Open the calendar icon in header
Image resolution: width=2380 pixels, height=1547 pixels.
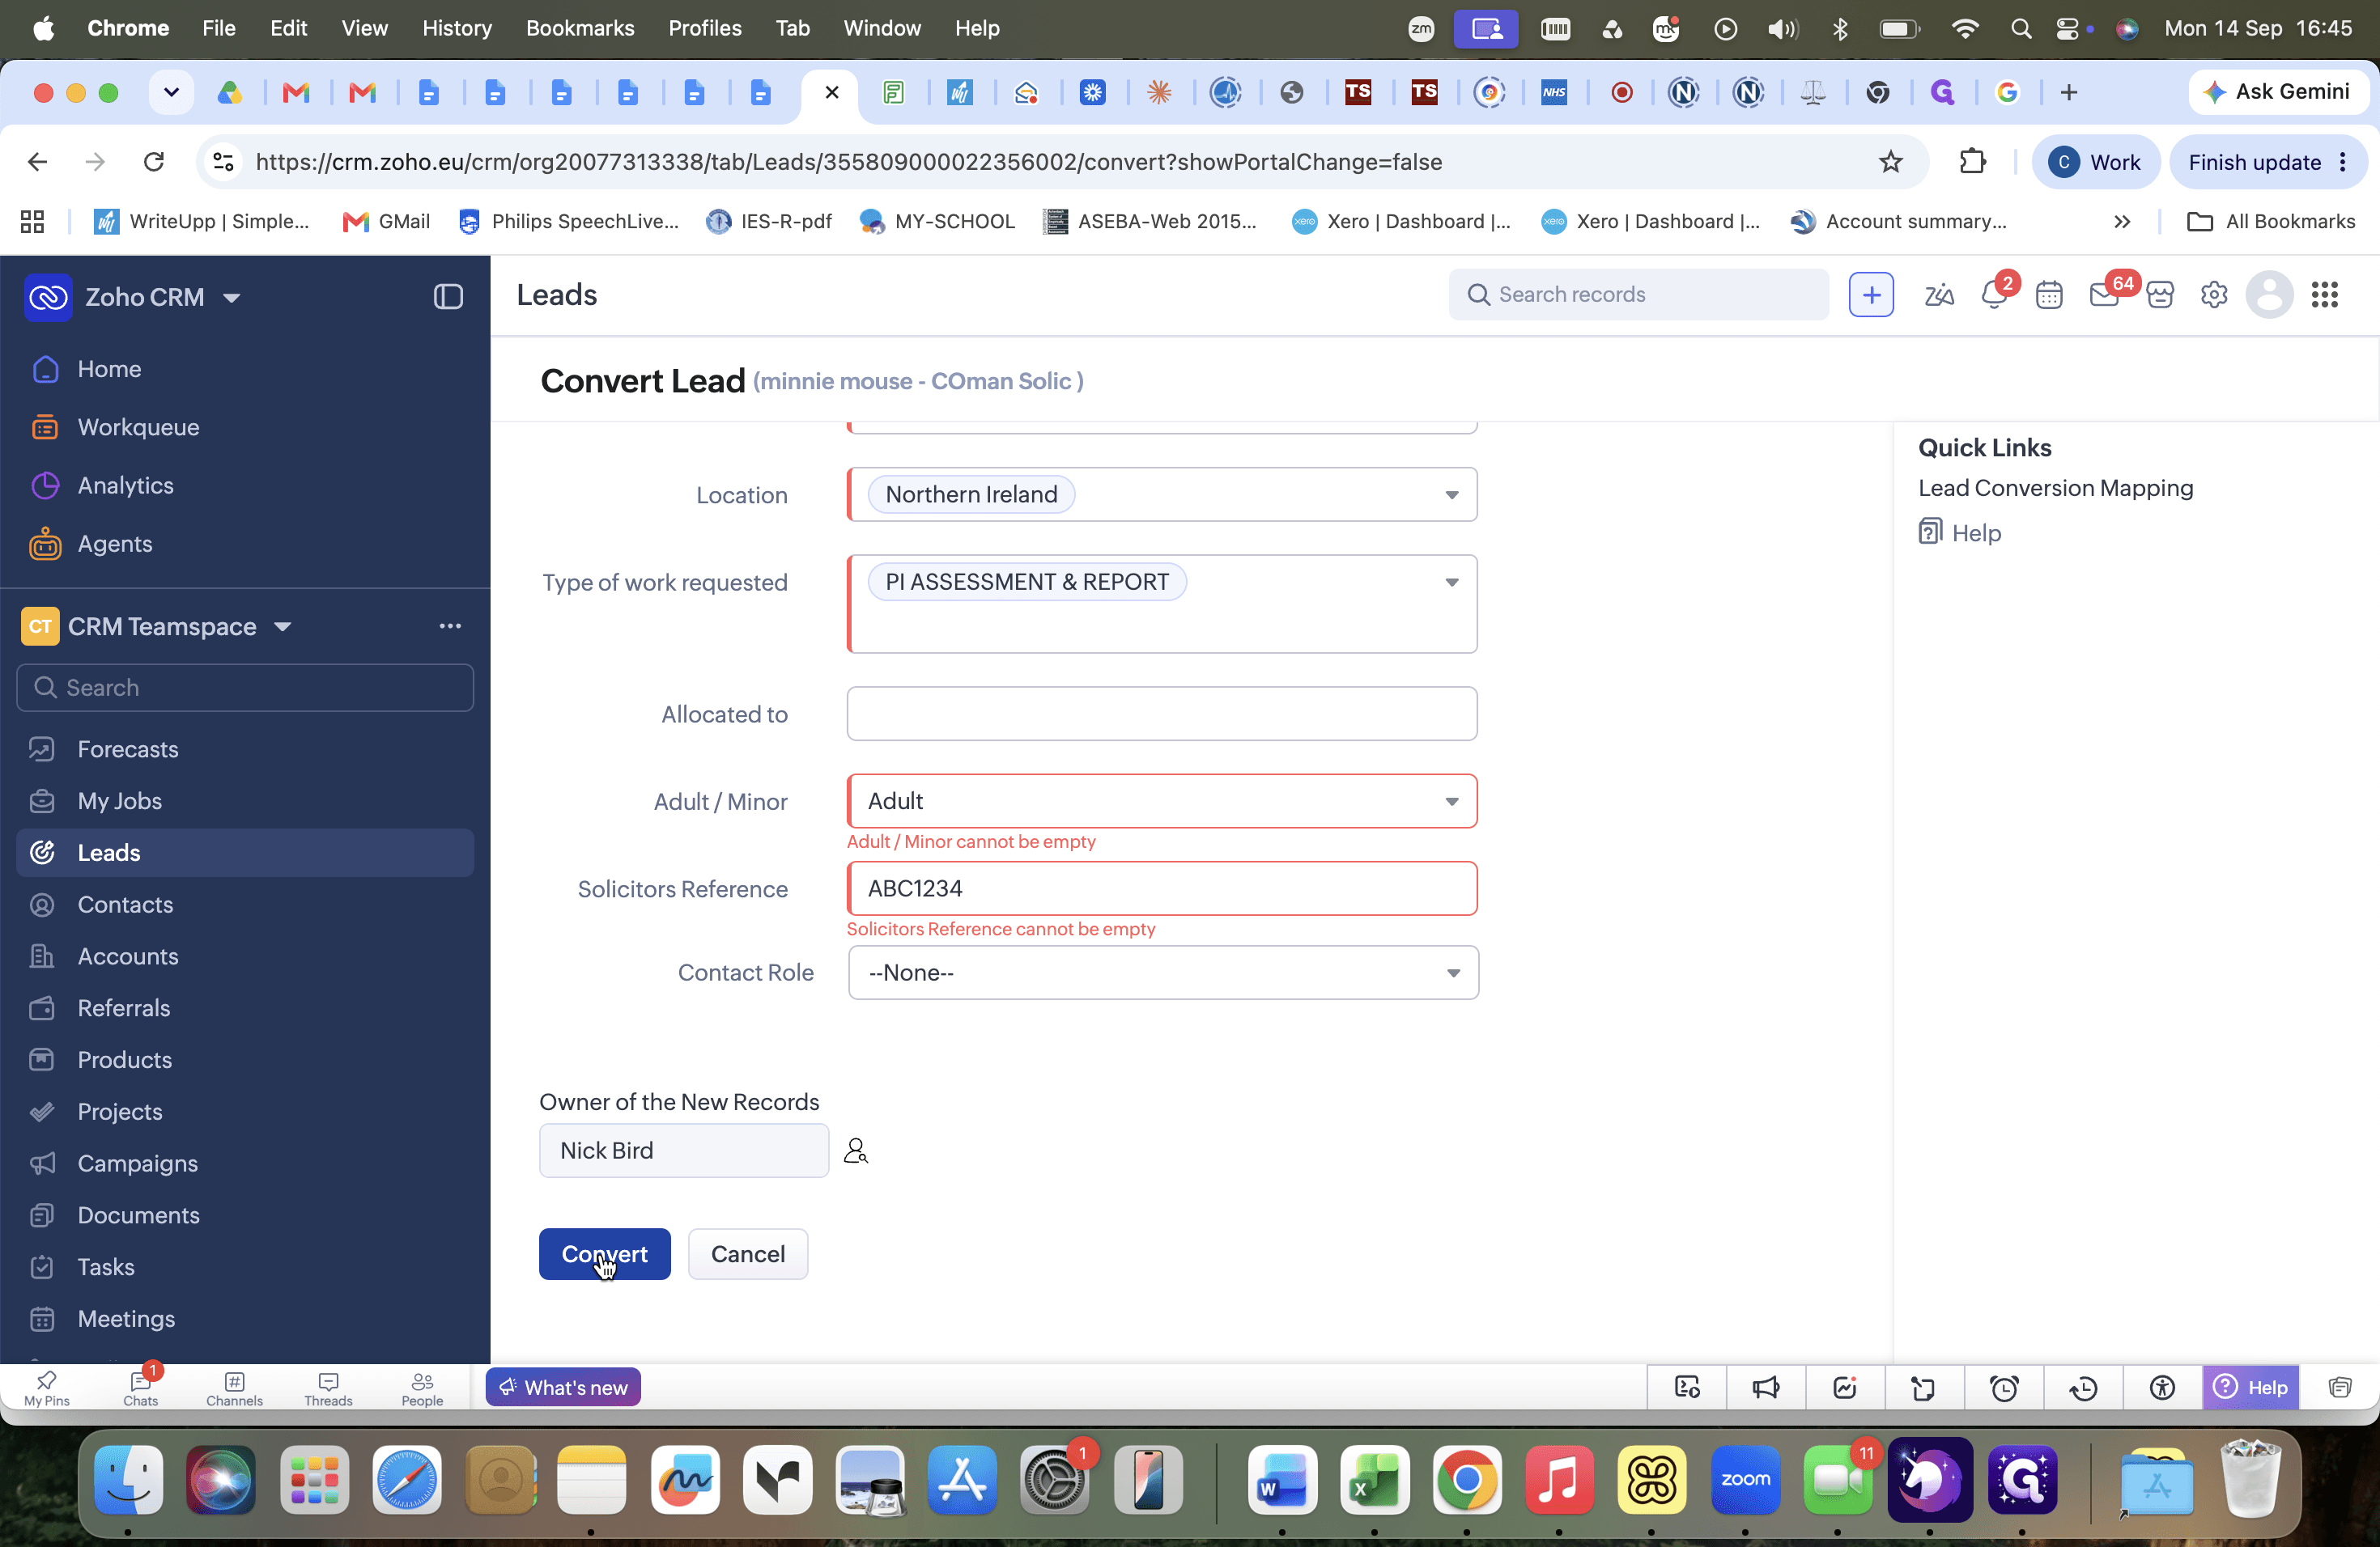(x=2049, y=295)
